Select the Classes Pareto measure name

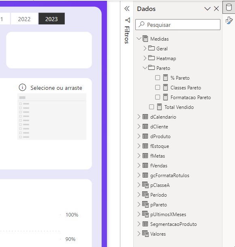pyautogui.click(x=186, y=88)
